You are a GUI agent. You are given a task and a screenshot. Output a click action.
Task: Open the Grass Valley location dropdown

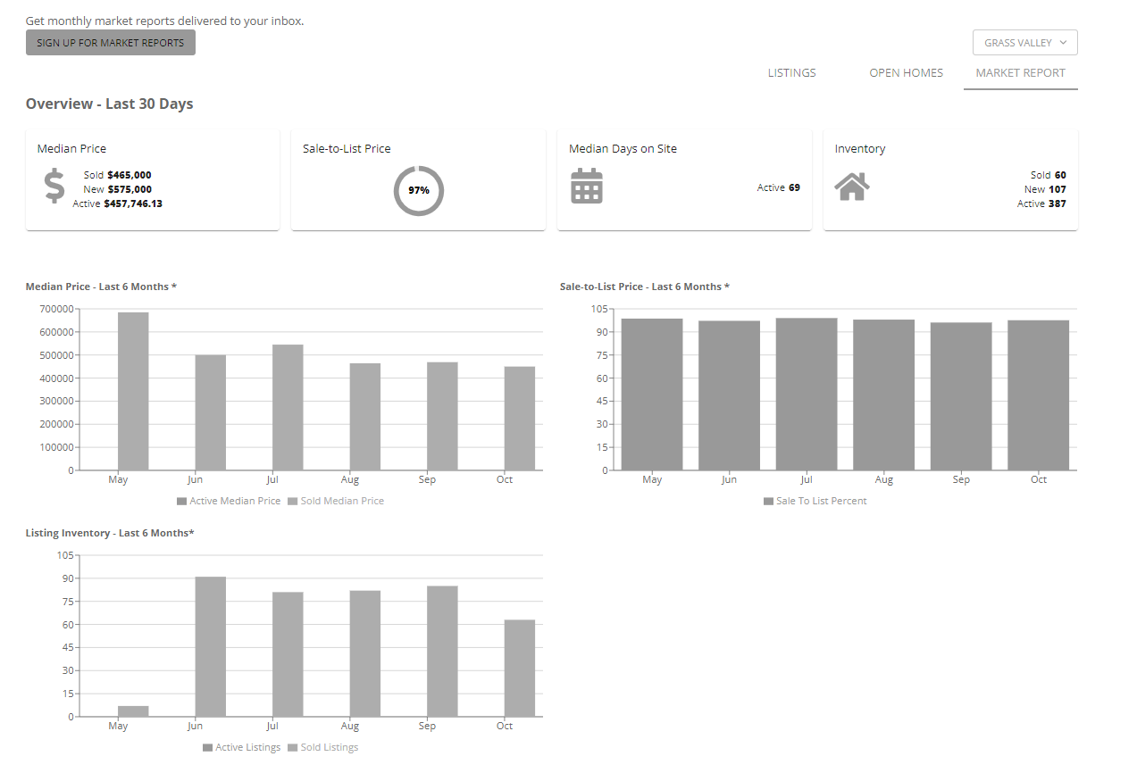pos(1024,43)
